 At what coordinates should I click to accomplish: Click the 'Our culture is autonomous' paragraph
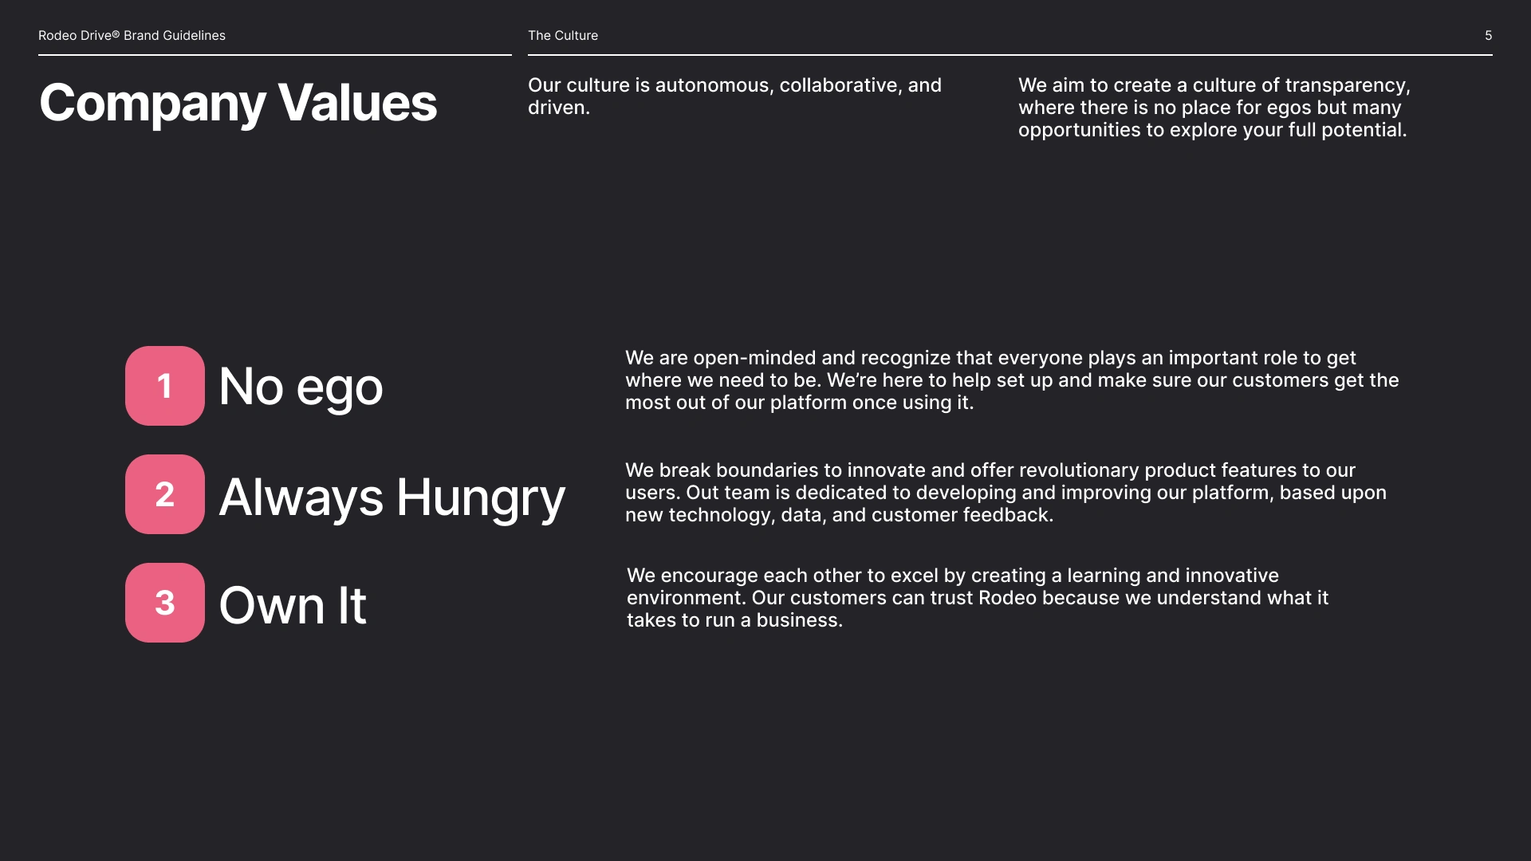point(734,96)
